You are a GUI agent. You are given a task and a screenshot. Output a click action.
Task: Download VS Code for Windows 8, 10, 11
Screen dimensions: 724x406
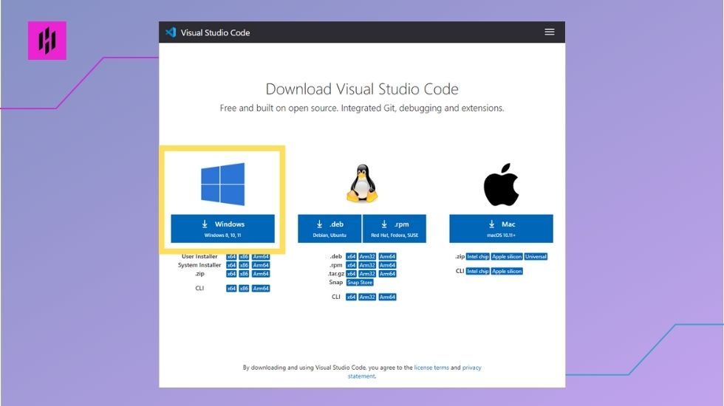pyautogui.click(x=222, y=228)
